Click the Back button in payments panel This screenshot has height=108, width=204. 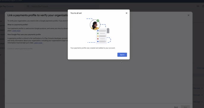[176, 107]
